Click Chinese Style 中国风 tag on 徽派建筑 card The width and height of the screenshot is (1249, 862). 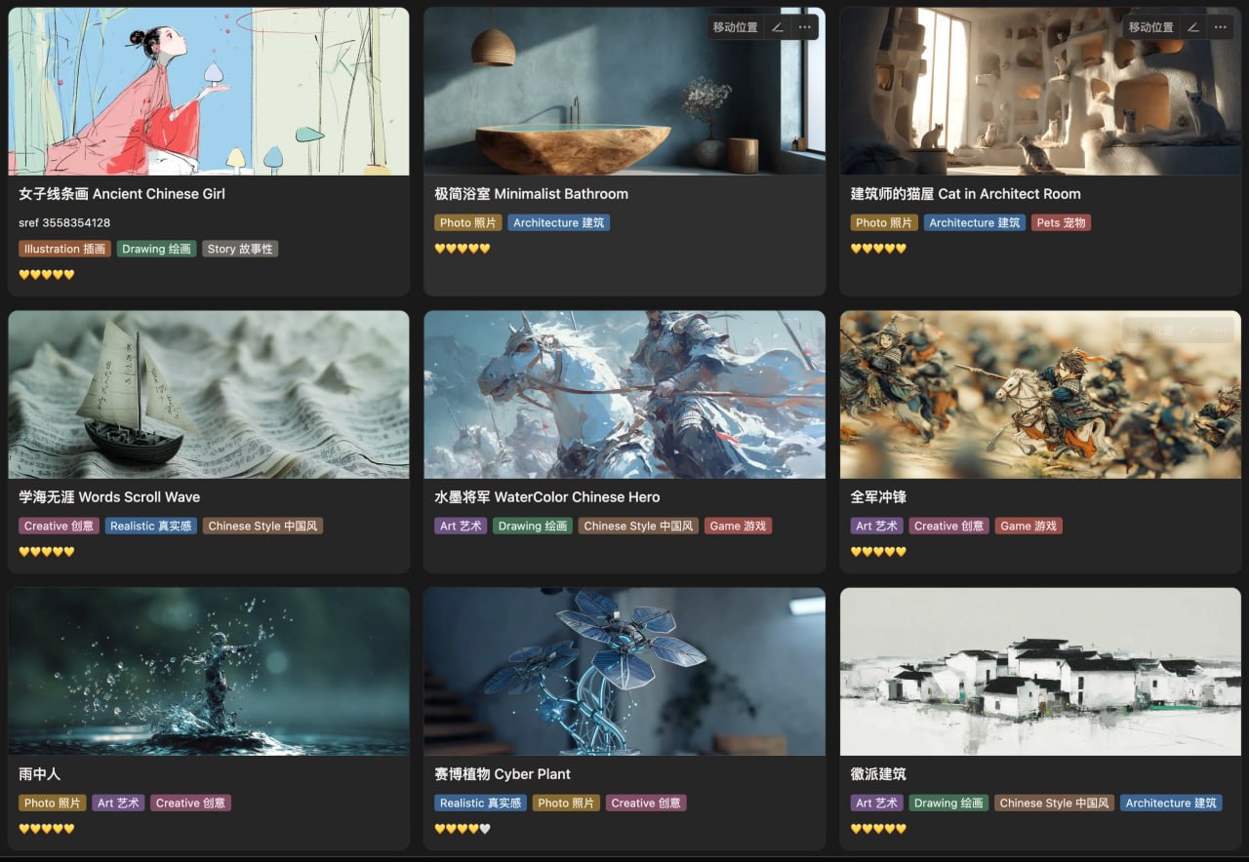click(x=1055, y=803)
